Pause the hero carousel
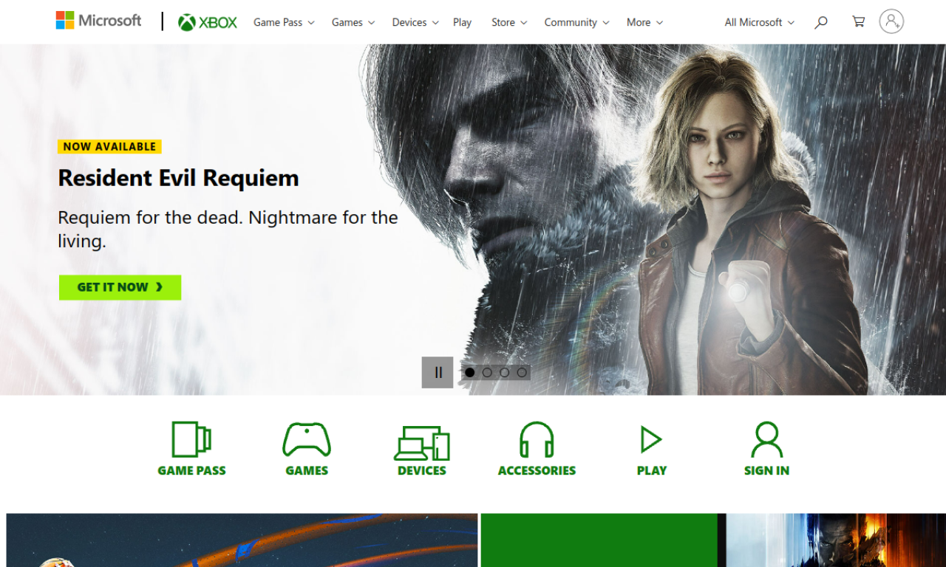The height and width of the screenshot is (567, 946). click(x=438, y=372)
